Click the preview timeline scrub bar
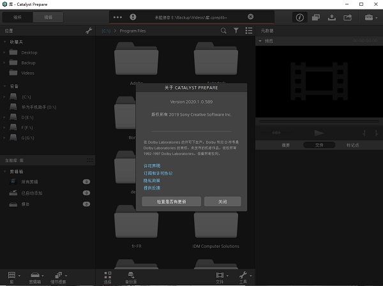Image resolution: width=383 pixels, height=286 pixels. 319,119
